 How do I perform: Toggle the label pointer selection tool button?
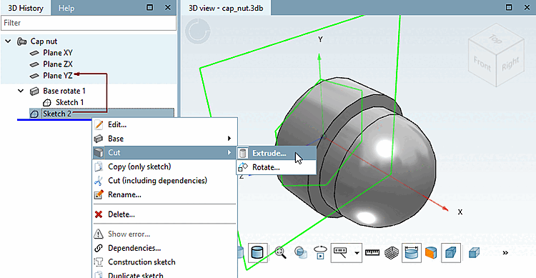pos(340,253)
